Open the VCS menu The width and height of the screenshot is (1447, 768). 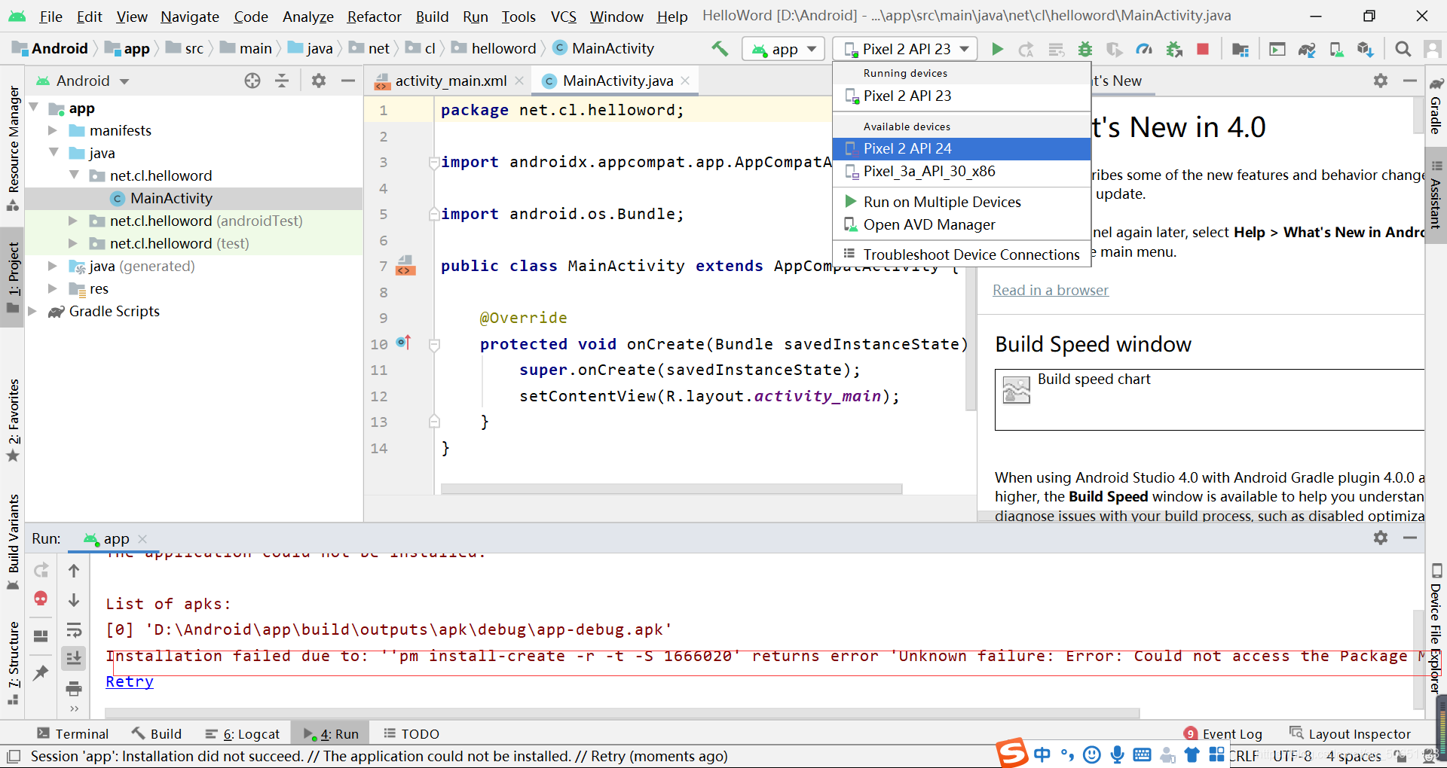pos(563,17)
